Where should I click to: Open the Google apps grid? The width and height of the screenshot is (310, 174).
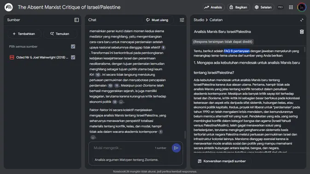(x=291, y=7)
